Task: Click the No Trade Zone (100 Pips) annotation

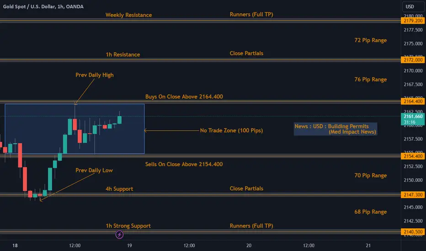Action: pyautogui.click(x=231, y=131)
